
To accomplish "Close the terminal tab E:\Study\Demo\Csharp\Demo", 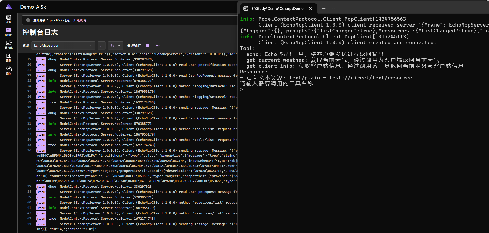I will tap(310, 8).
